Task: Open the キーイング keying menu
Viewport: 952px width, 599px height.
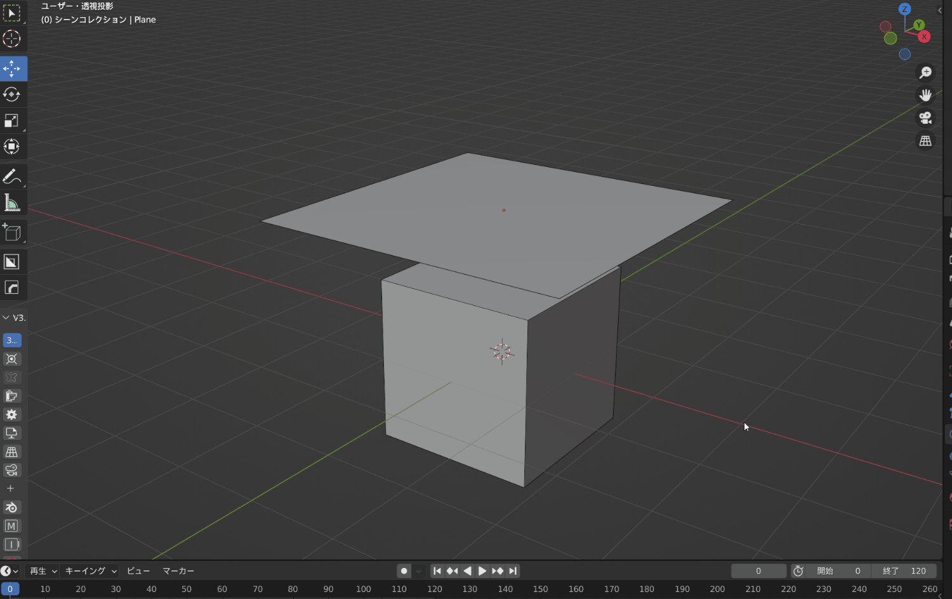Action: [91, 571]
